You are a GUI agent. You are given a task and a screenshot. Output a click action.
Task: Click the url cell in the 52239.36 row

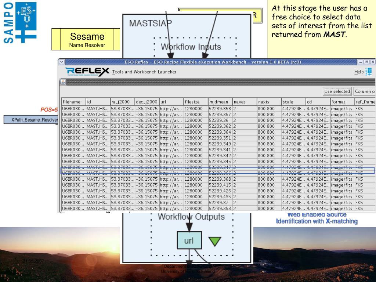pyautogui.click(x=171, y=120)
